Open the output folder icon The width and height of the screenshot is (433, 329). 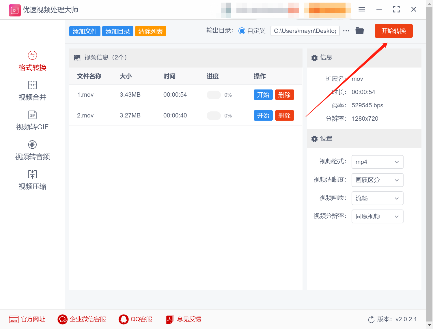359,31
